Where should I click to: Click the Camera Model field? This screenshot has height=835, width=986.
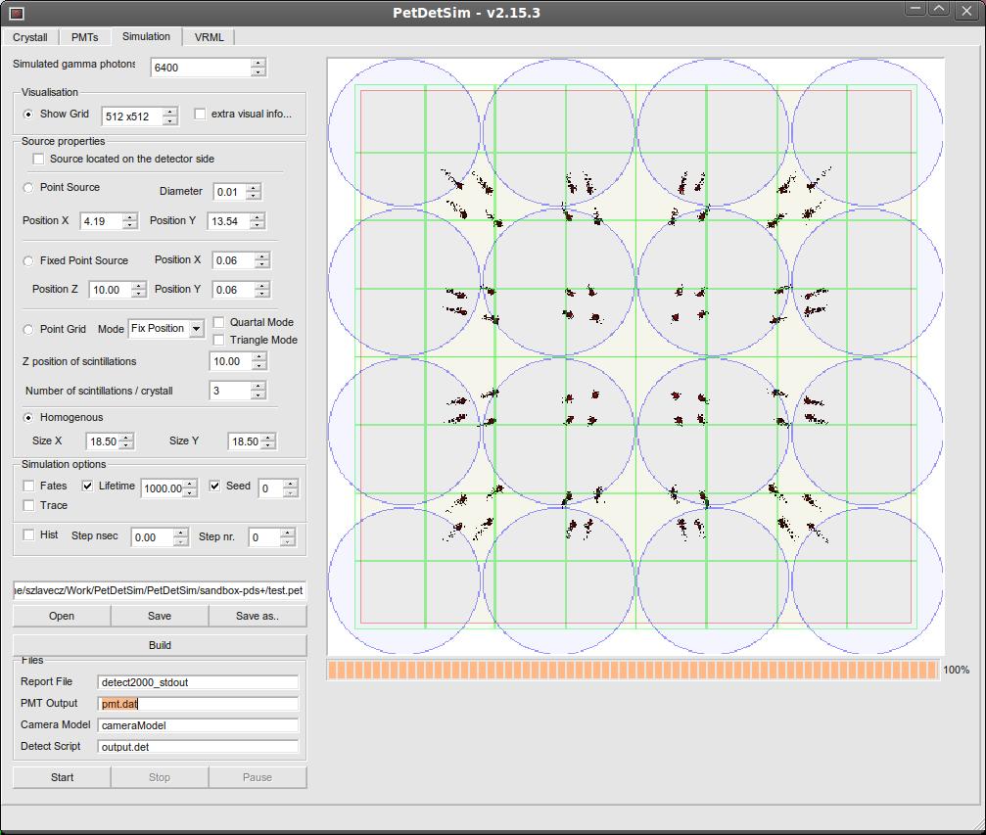198,725
